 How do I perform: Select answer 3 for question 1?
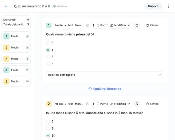coord(48,57)
